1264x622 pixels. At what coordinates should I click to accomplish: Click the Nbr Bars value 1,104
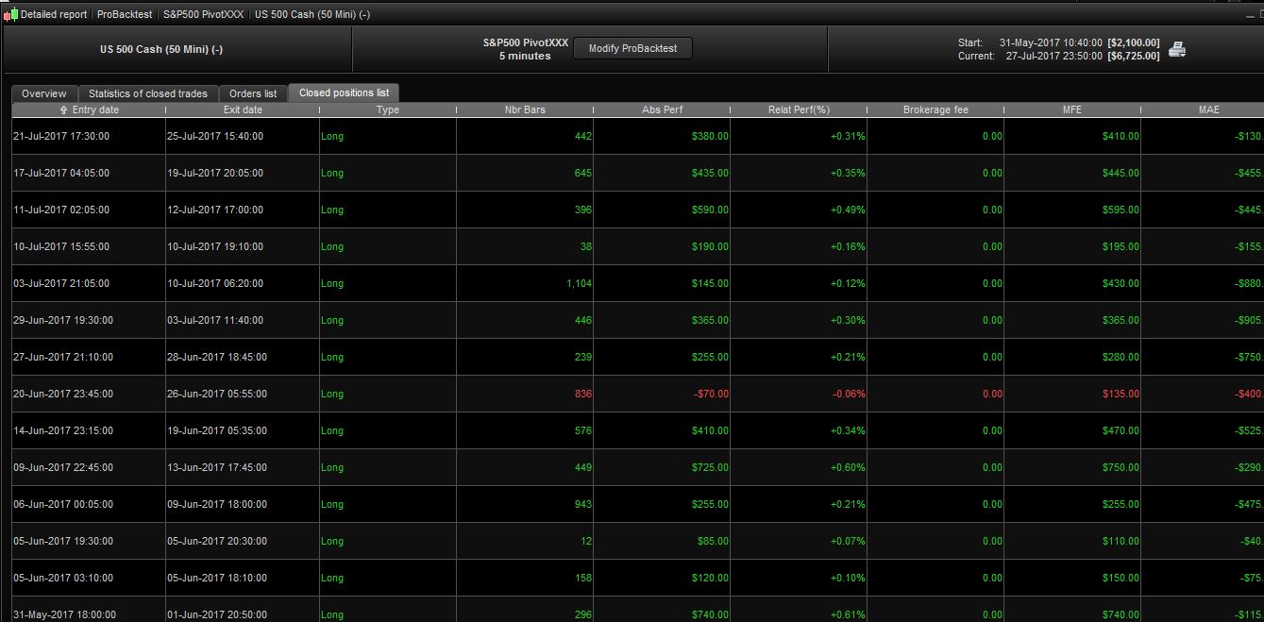click(x=580, y=283)
